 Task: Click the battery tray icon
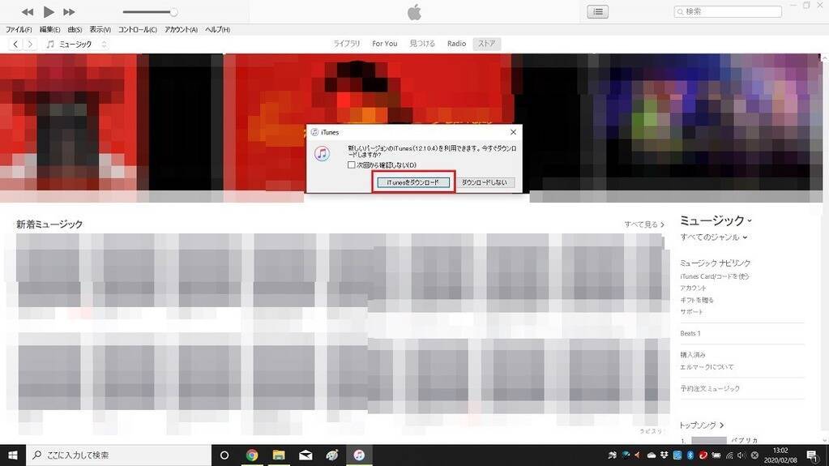click(x=716, y=455)
